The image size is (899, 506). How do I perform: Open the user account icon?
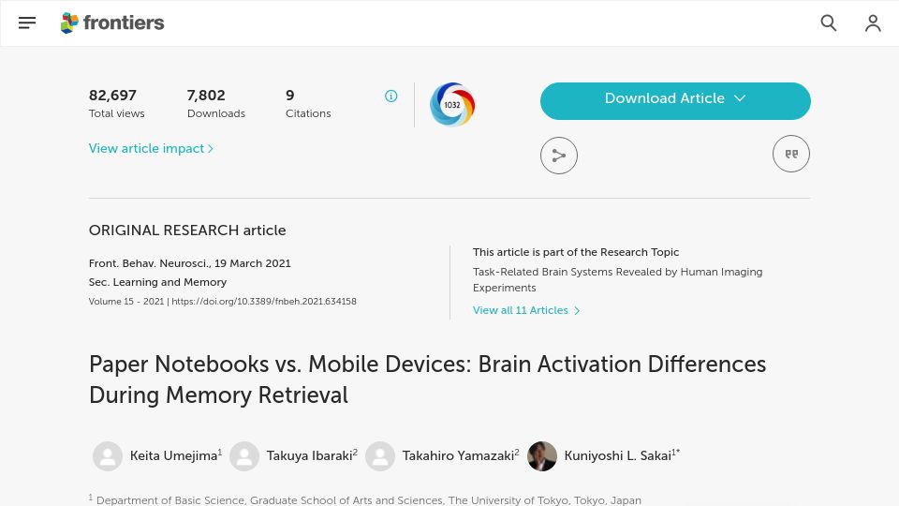point(873,22)
